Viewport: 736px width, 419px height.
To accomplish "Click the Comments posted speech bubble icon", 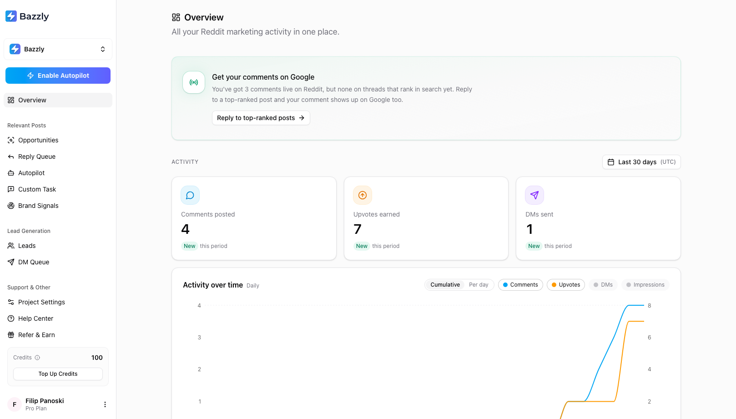I will [190, 195].
